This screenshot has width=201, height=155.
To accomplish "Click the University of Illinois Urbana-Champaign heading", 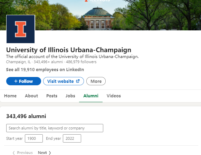I will [x=69, y=50].
